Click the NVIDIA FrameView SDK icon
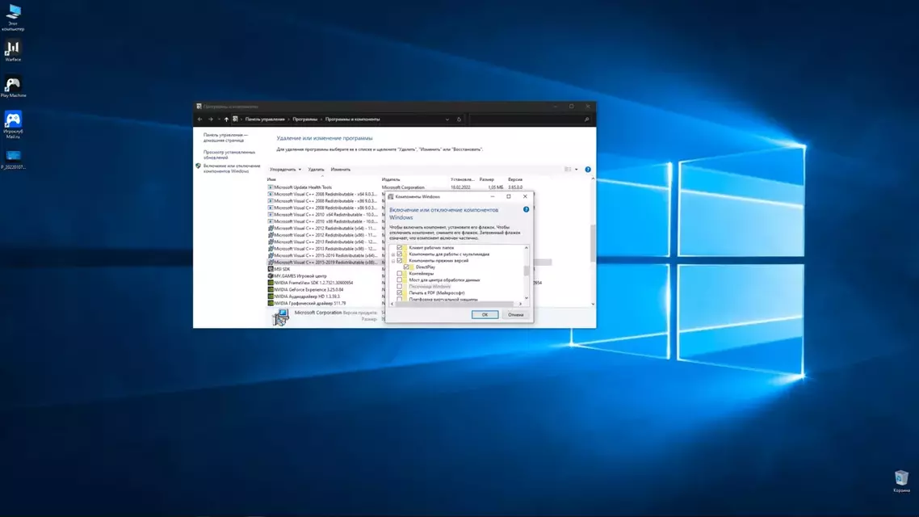 pyautogui.click(x=271, y=283)
